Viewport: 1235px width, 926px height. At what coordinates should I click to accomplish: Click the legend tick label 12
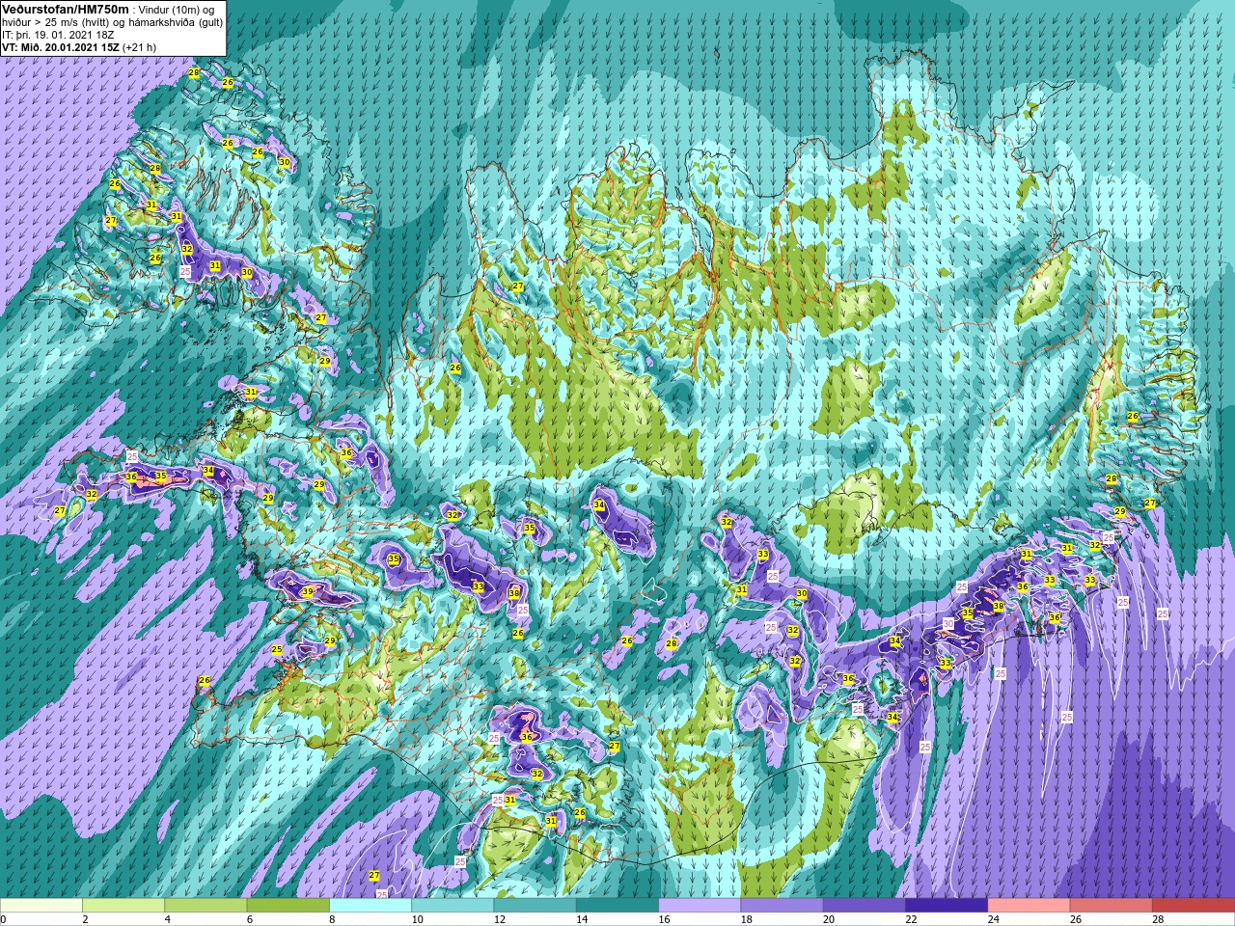coord(500,919)
